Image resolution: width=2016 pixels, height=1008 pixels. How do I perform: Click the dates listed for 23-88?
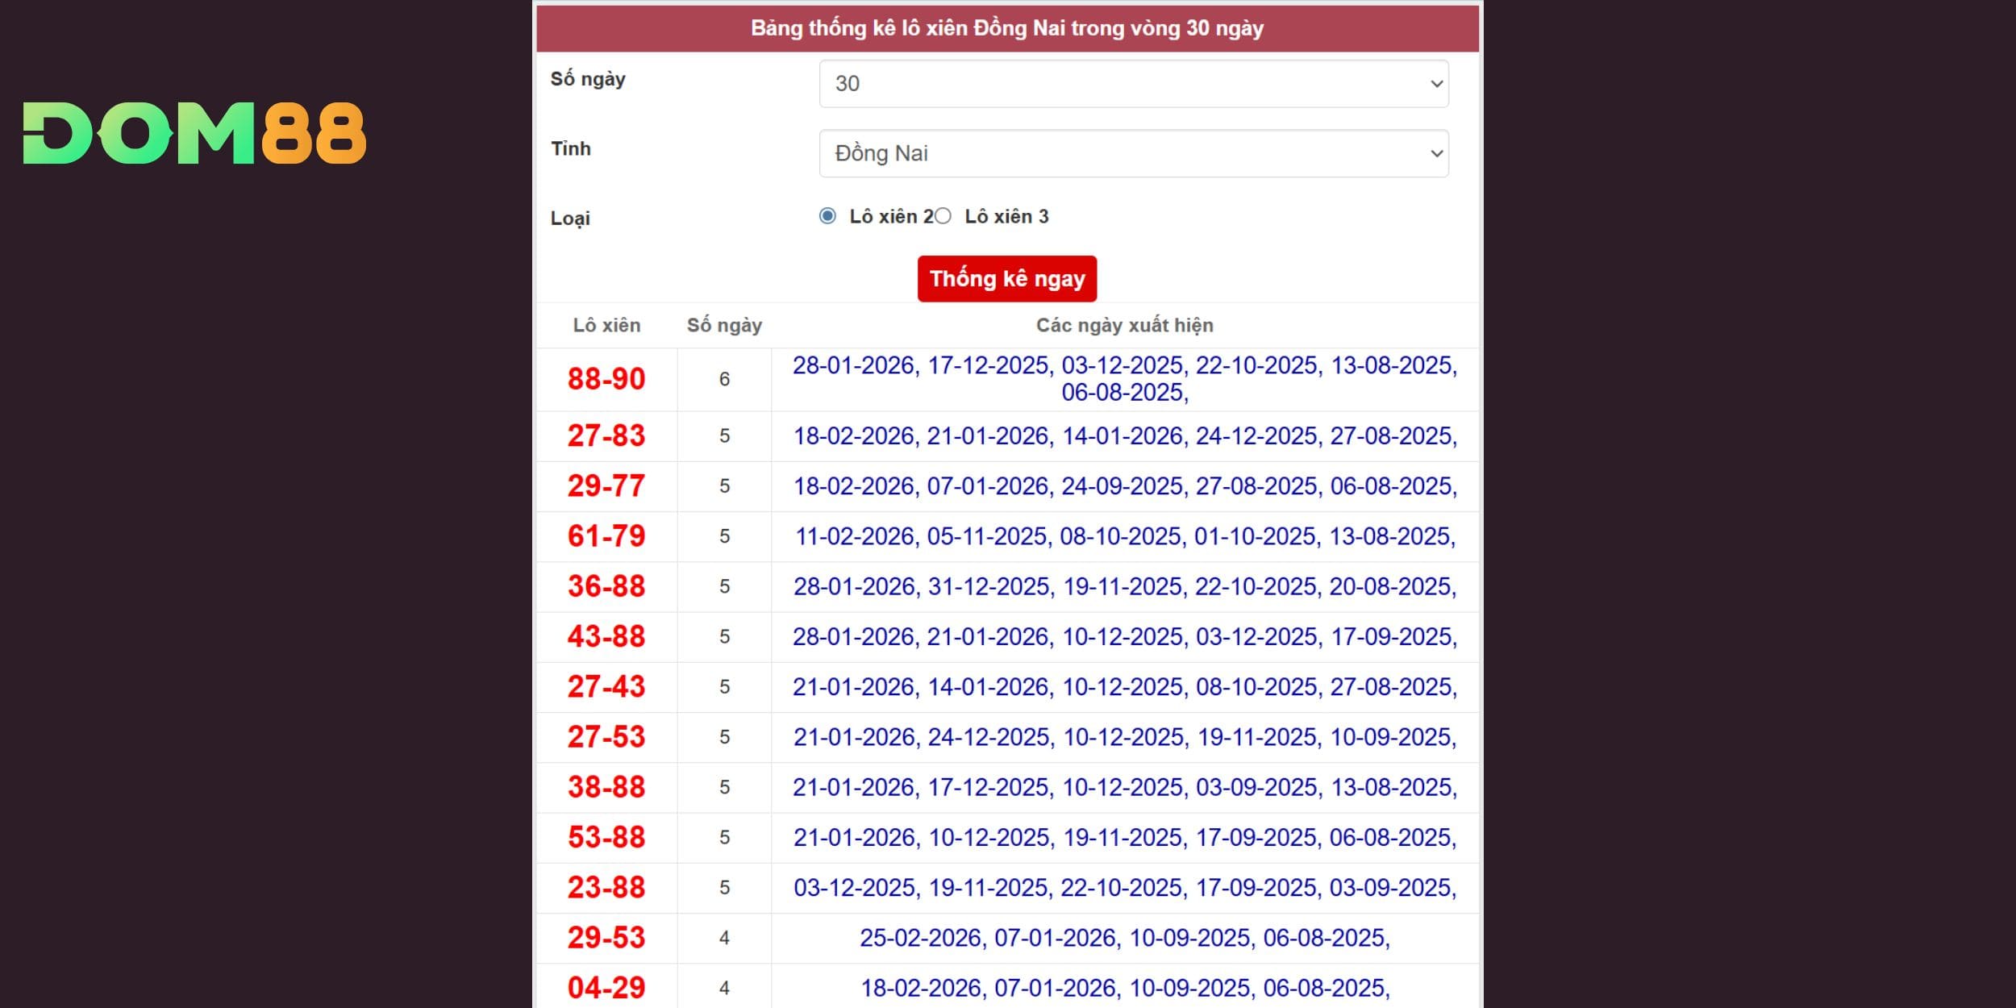tap(1124, 888)
